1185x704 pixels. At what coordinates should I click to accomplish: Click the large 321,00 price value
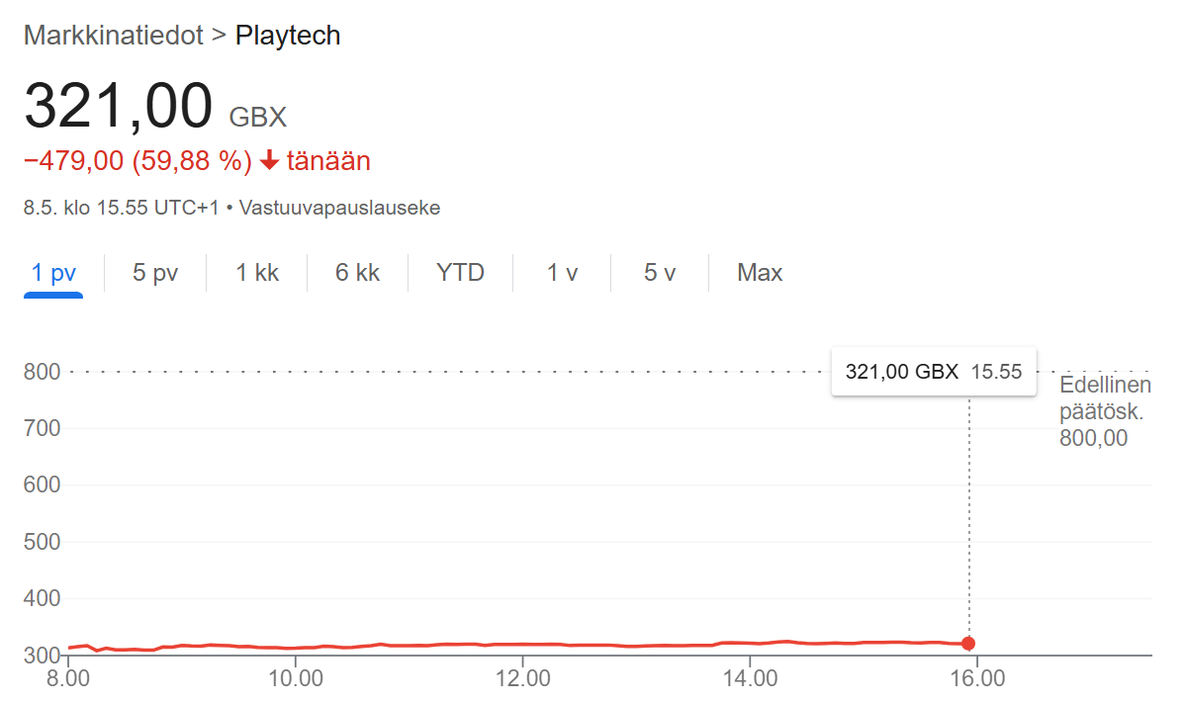(x=119, y=106)
